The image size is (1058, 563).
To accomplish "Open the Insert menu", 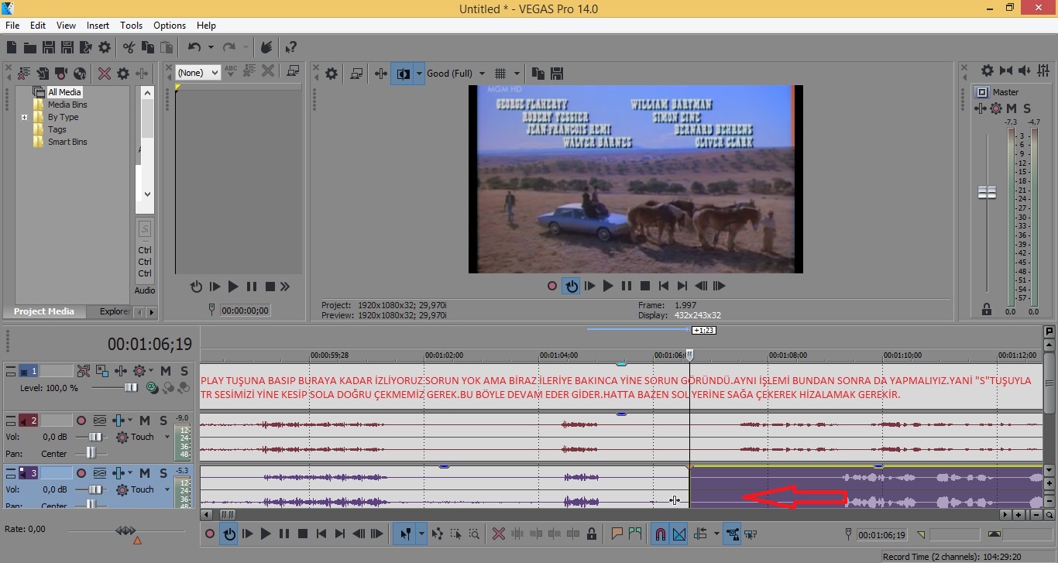I will (98, 26).
